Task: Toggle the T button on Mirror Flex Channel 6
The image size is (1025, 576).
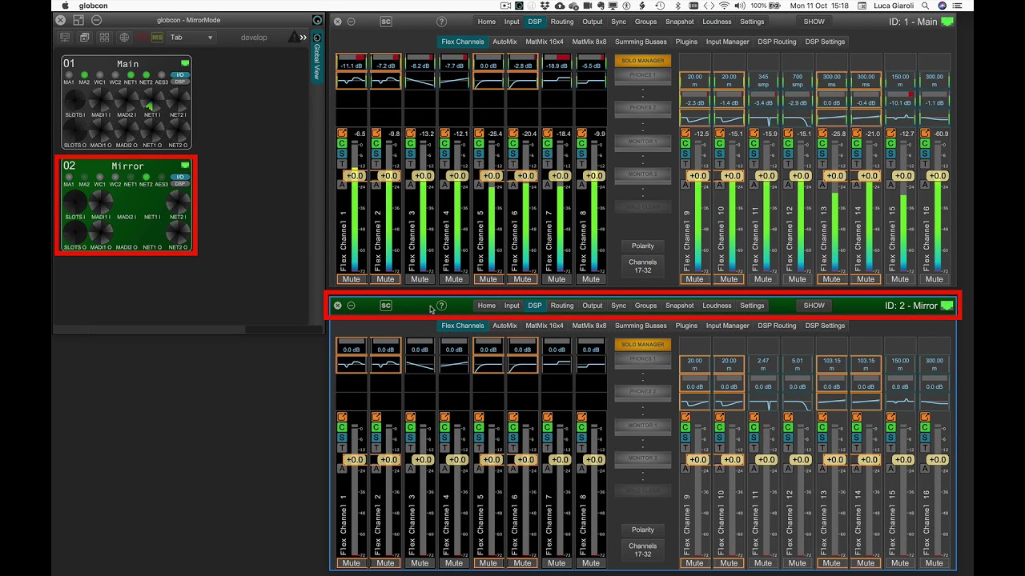Action: tap(513, 448)
